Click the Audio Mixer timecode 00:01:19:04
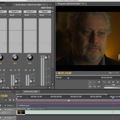 (x=46, y=8)
